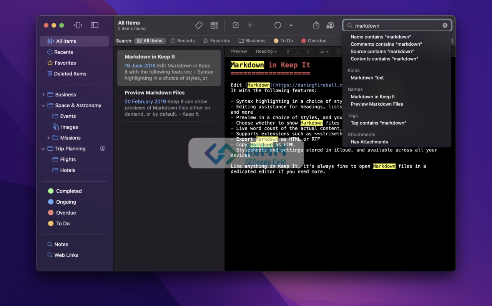Open the list style dropdown
The image size is (492, 306).
324,51
